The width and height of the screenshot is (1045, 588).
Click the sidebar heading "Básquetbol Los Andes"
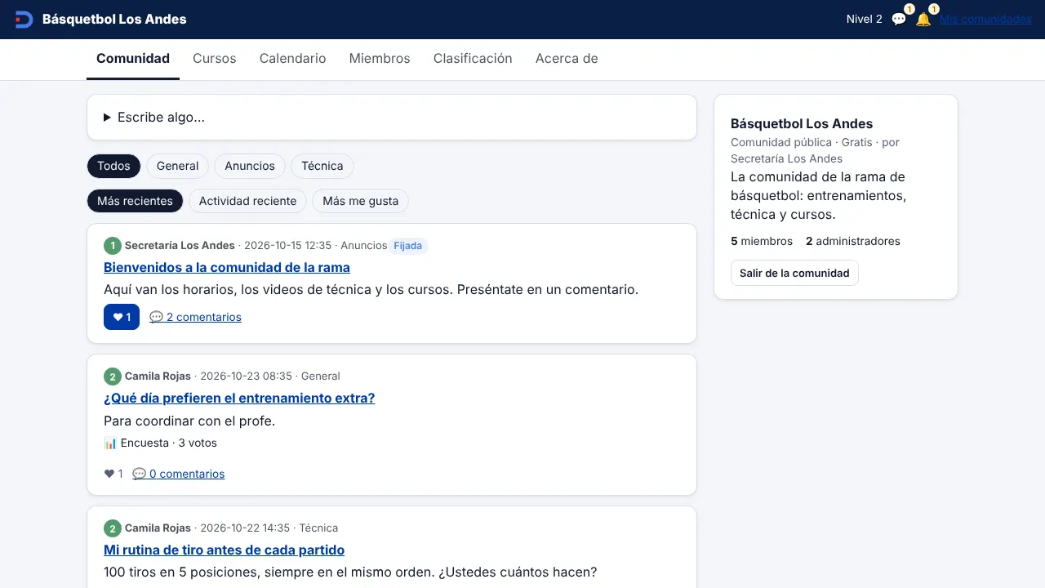pos(802,124)
